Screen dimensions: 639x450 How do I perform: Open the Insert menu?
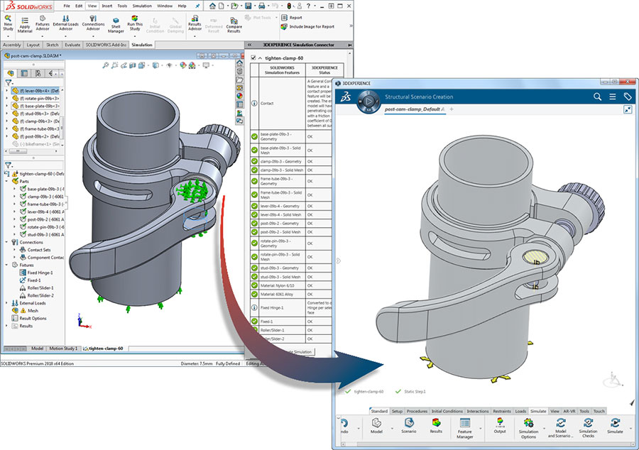click(x=106, y=6)
